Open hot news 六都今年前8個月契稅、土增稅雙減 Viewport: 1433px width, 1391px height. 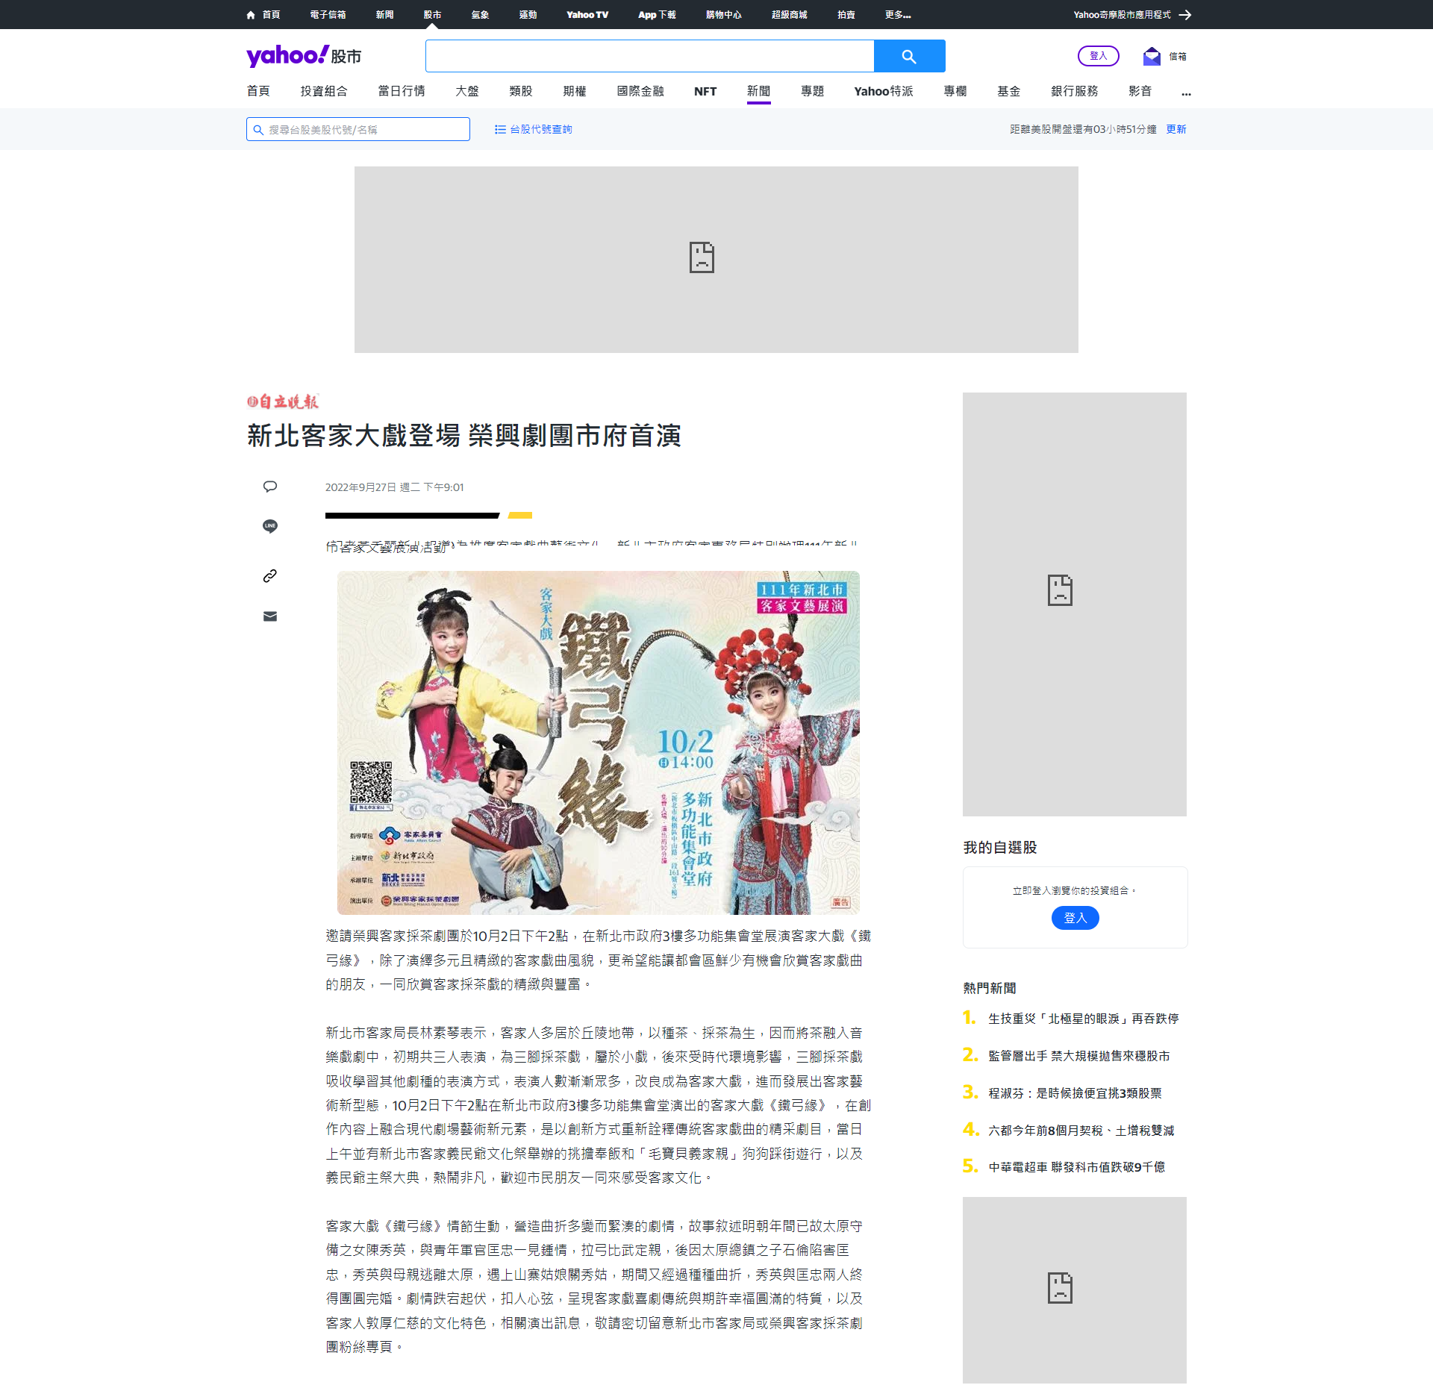1081,1131
